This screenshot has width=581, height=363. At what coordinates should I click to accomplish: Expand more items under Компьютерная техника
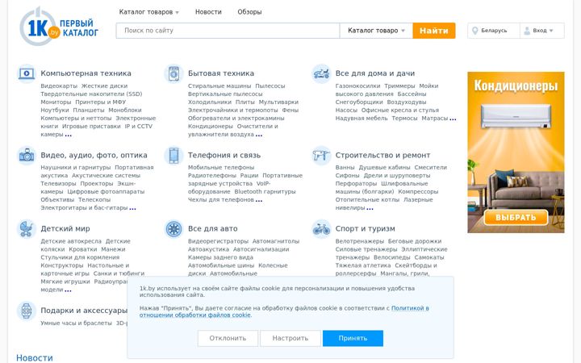68,136
